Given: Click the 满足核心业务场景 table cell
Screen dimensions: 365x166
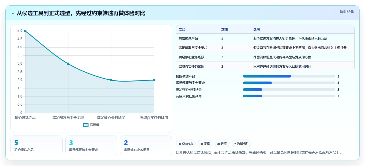Looking at the screenshot, I should pos(191,57).
